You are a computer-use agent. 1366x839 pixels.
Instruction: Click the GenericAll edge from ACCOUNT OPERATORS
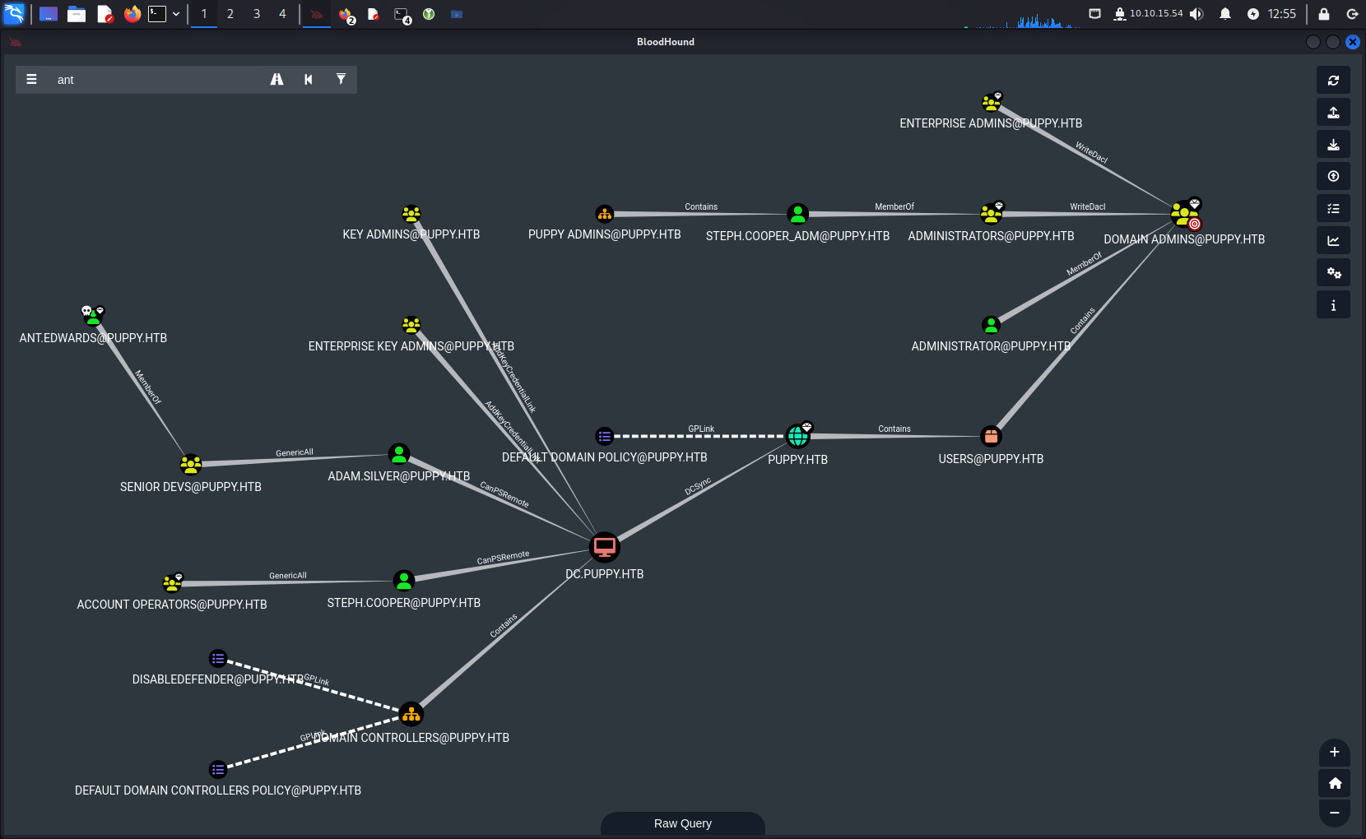point(288,575)
